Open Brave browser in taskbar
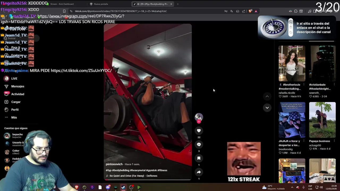This screenshot has width=340, height=191. [x=77, y=187]
